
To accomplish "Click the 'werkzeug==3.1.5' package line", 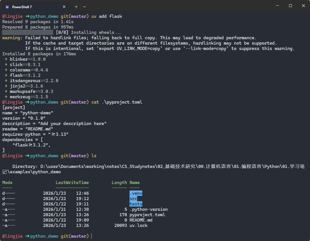I will [x=26, y=97].
